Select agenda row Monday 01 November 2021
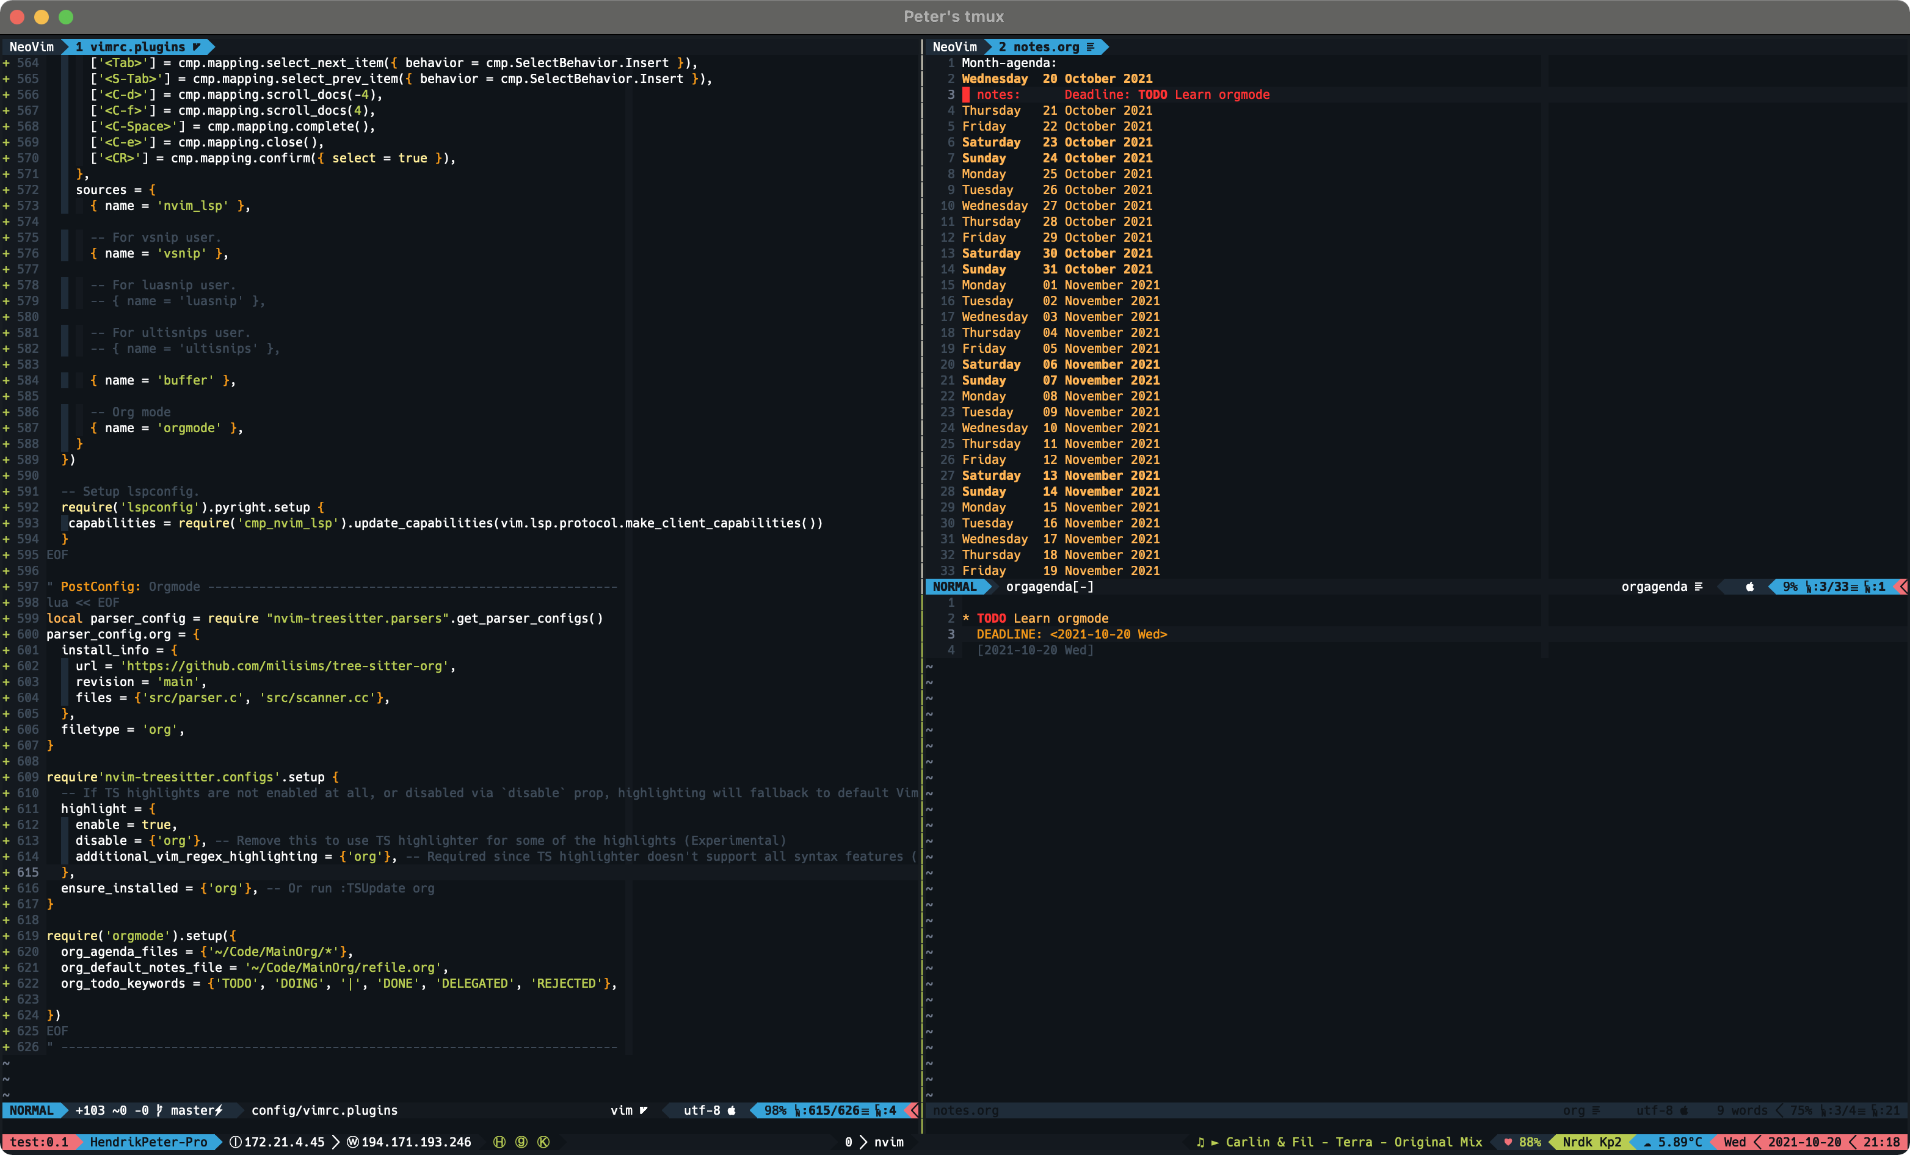This screenshot has width=1910, height=1155. coord(1061,285)
